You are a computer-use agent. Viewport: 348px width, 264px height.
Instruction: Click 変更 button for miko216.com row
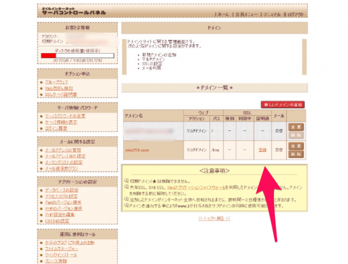(x=296, y=146)
